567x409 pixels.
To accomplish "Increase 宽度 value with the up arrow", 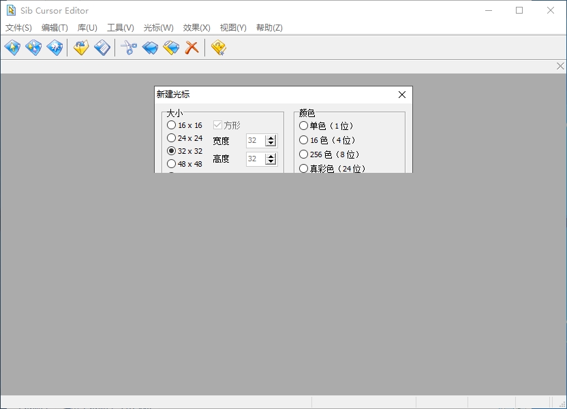I will [271, 138].
